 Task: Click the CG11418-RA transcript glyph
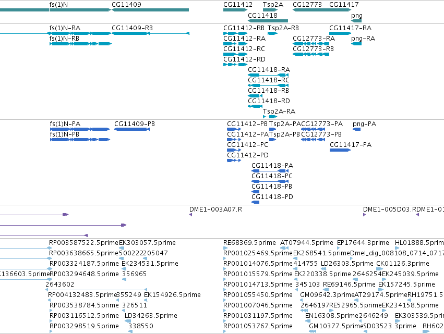268,75
